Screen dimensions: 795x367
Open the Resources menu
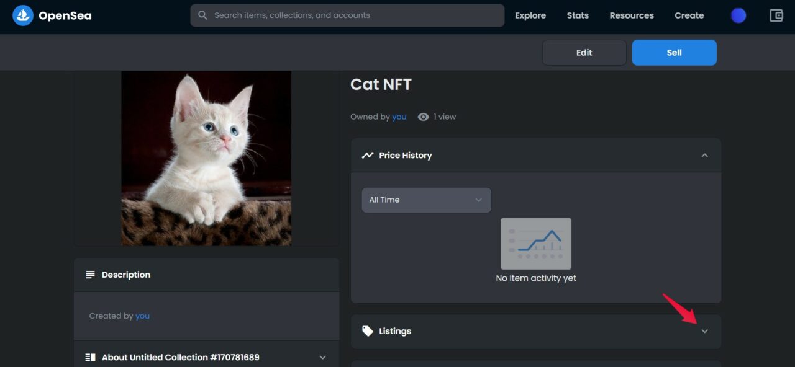(x=632, y=15)
